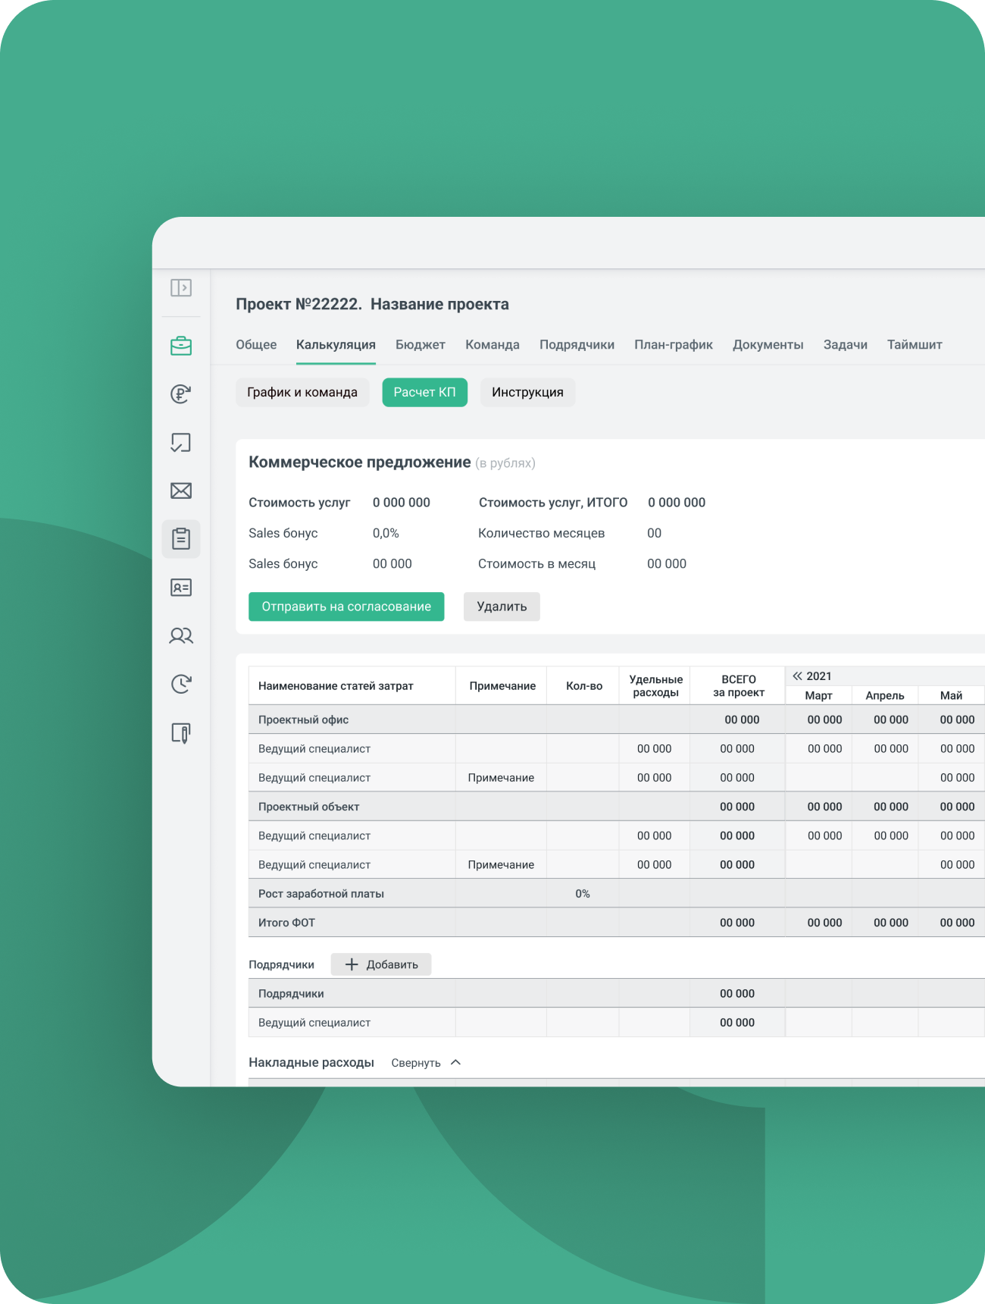Image resolution: width=985 pixels, height=1304 pixels.
Task: Click the 0% salary growth cell
Action: coord(582,894)
